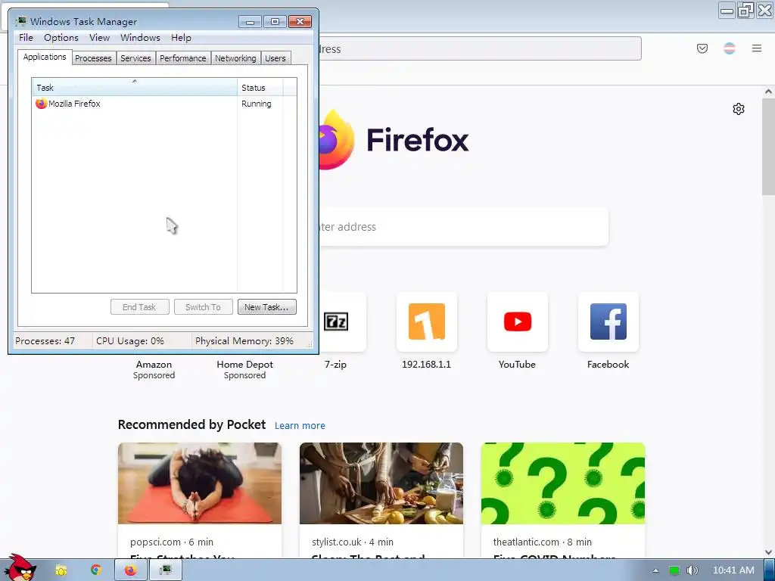The width and height of the screenshot is (775, 581).
Task: Open the stylist.co.uk food article thumbnail
Action: tap(381, 483)
